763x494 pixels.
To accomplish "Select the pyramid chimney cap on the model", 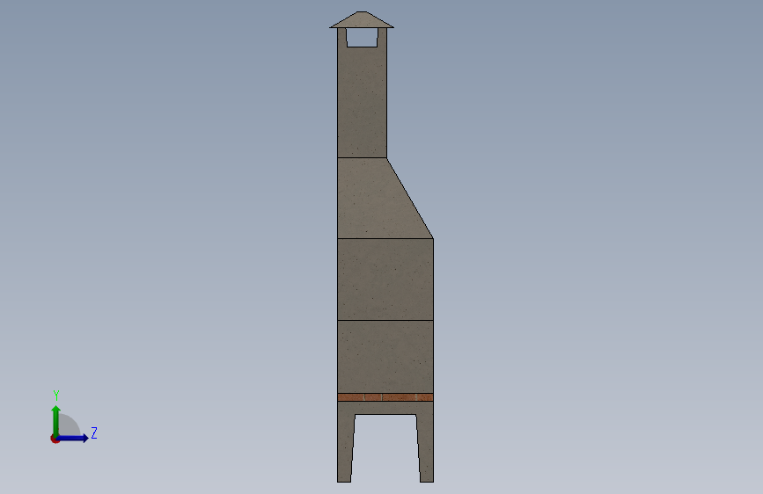I will pyautogui.click(x=362, y=20).
